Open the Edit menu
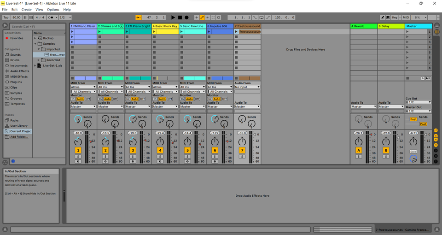Viewport: 442px width, 235px height. point(14,10)
